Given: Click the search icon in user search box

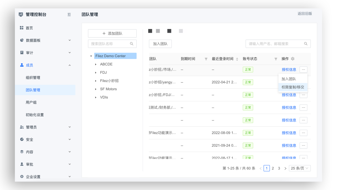Looking at the screenshot, I should coord(305,44).
